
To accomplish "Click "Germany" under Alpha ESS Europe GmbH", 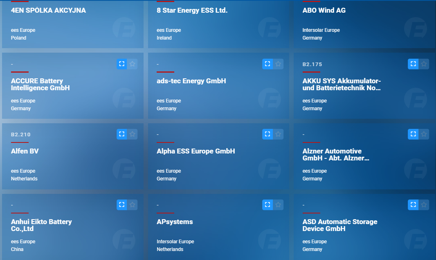I will [166, 179].
